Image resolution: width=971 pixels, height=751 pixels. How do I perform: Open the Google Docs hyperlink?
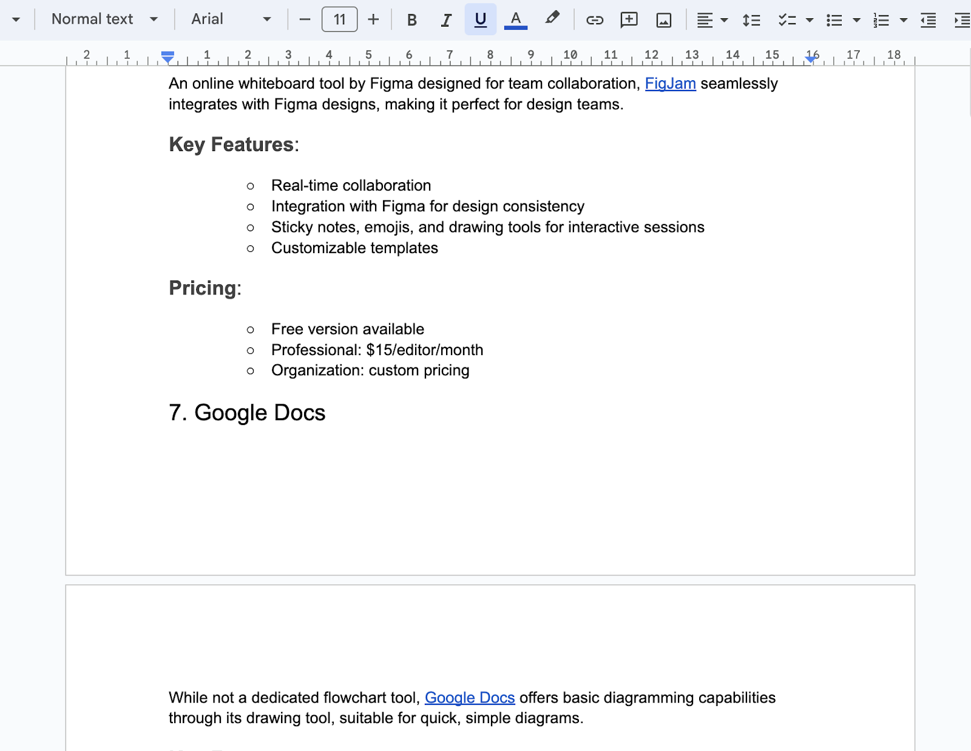(x=470, y=698)
